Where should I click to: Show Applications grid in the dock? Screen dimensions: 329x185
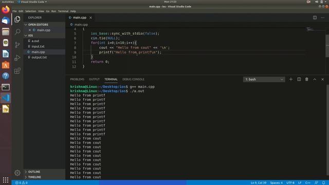click(x=6, y=180)
